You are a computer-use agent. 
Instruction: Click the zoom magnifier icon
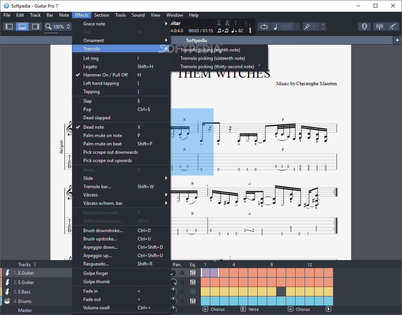click(48, 27)
